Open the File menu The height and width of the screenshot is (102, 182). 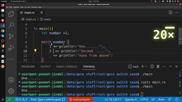[x=7, y=7]
